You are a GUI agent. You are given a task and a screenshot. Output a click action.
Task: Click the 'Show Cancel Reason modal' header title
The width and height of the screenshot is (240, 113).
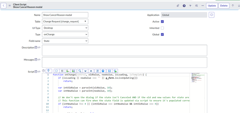tap(28, 7)
